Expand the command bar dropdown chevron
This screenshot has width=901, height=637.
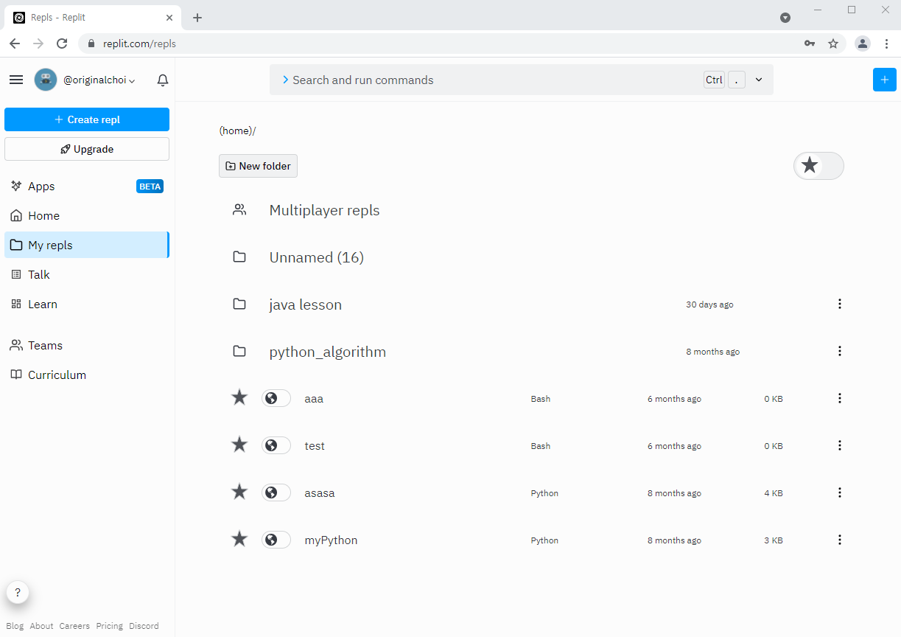pos(759,80)
